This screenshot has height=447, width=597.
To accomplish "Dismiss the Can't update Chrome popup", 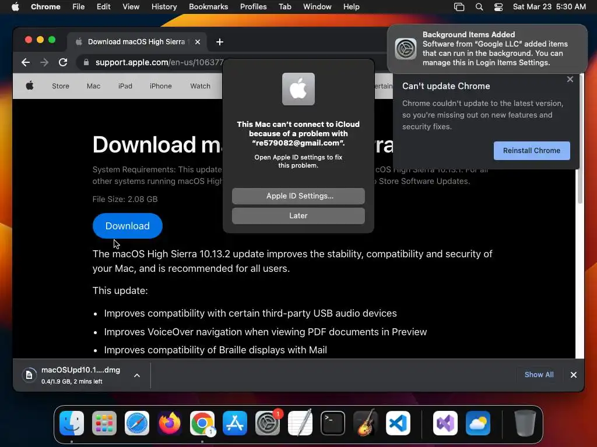I will [x=570, y=79].
